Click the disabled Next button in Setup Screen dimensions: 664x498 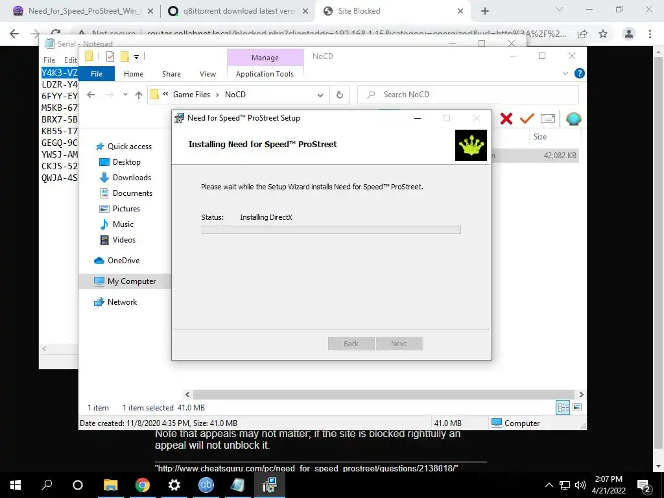point(399,344)
